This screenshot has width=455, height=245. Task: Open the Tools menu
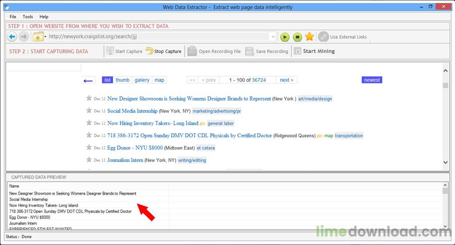28,17
